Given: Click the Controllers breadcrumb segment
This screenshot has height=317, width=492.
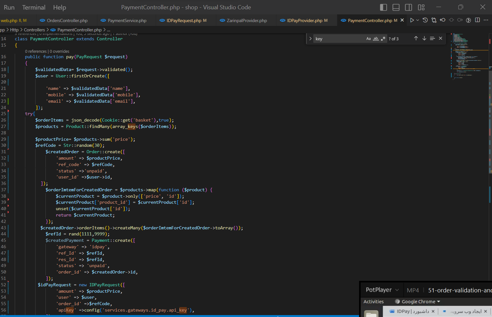Looking at the screenshot, I should point(34,30).
